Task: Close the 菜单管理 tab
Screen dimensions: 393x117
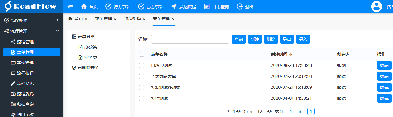Action: [x=115, y=19]
